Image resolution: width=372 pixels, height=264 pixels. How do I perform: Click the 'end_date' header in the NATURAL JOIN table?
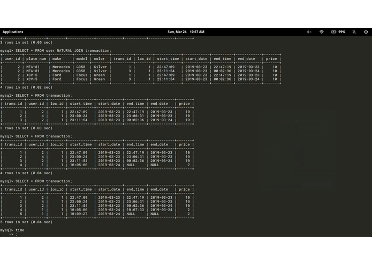click(246, 59)
